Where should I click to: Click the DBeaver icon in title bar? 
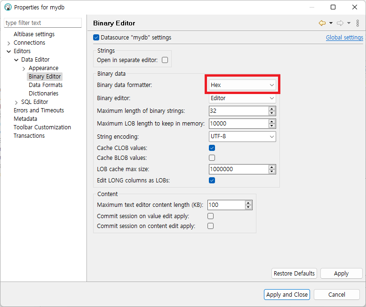click(8, 7)
